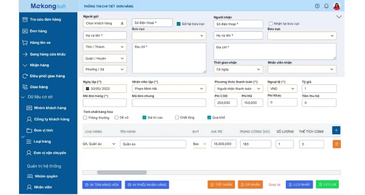365x195 pixels.
Task: Open the Phương thức thanh toán dropdown
Action: [238, 89]
